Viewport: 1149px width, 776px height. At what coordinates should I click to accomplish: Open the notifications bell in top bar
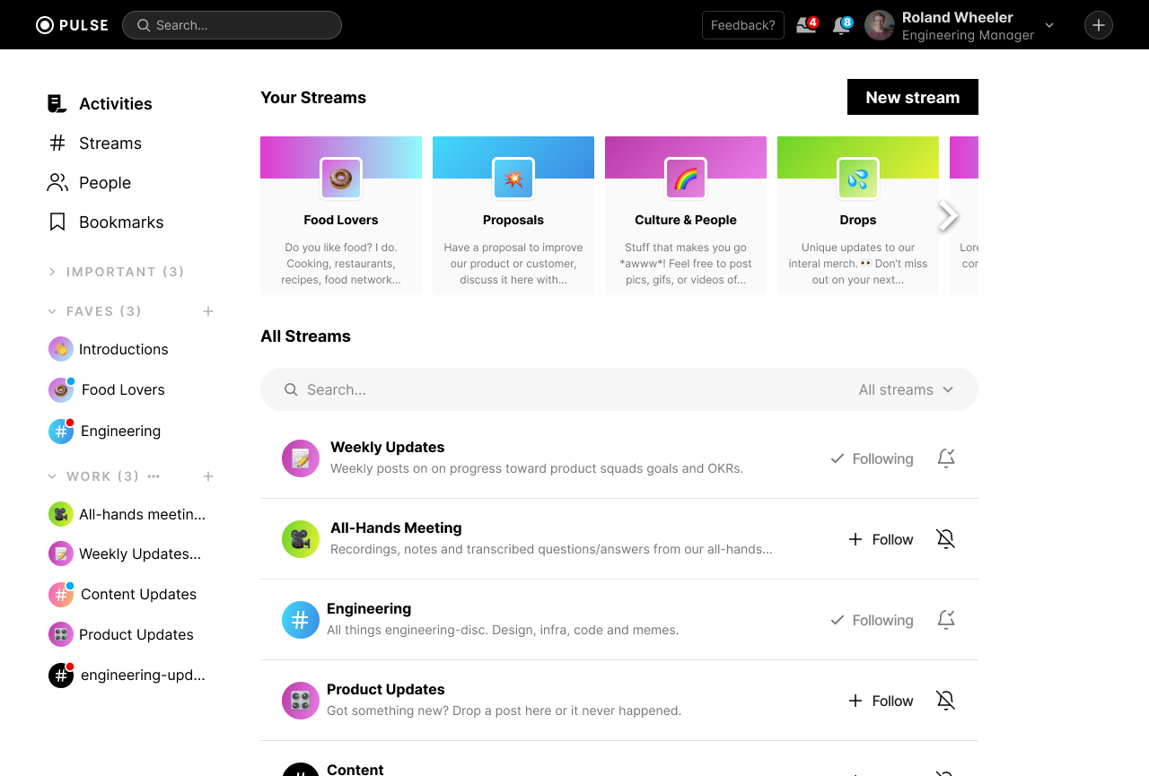point(841,25)
